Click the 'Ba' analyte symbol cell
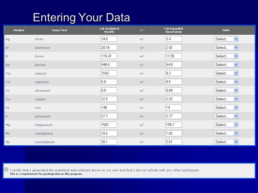 [x=8, y=65]
